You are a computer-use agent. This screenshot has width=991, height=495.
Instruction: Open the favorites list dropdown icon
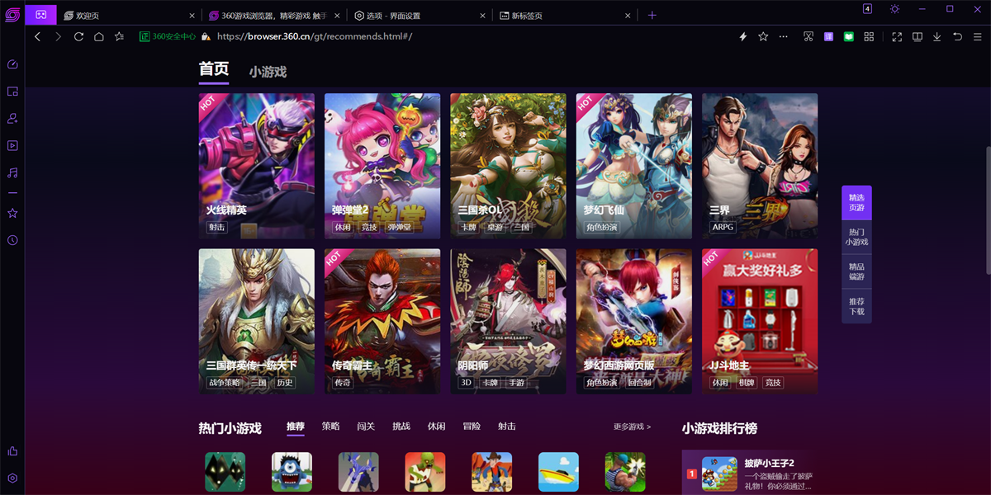pyautogui.click(x=120, y=36)
